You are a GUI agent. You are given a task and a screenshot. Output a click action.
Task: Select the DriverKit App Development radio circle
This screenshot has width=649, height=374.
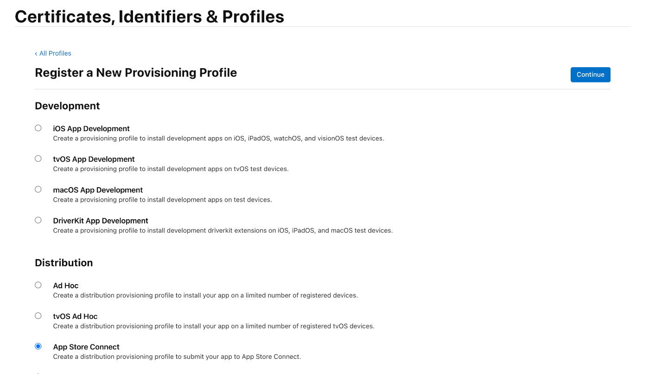(38, 220)
